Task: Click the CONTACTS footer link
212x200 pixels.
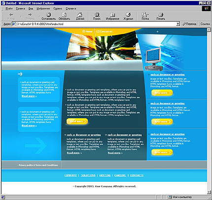Action: click(137, 175)
